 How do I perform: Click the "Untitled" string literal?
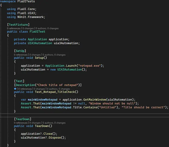(x=108, y=107)
